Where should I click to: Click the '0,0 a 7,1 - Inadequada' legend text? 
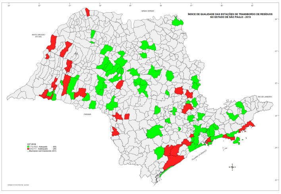(39, 149)
